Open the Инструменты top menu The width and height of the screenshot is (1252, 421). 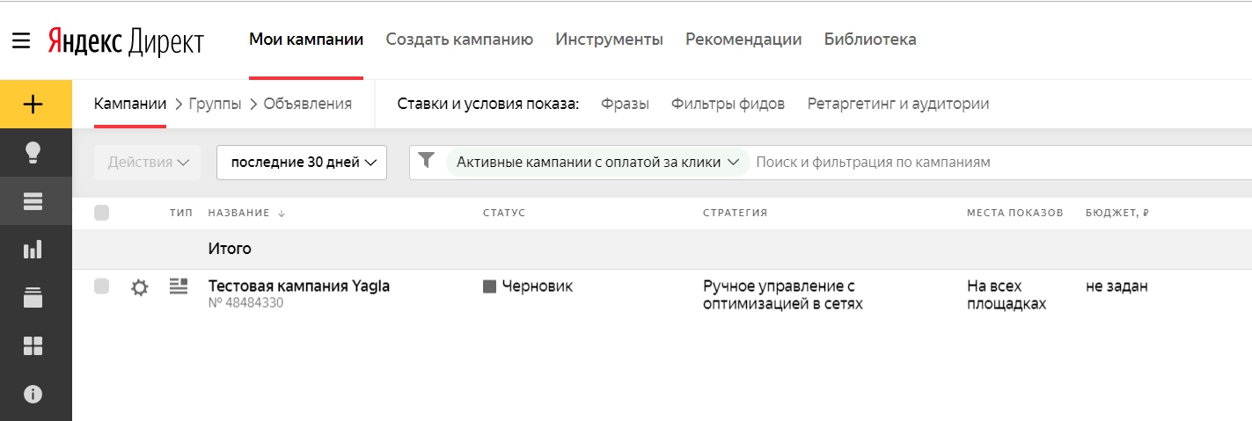tap(609, 40)
